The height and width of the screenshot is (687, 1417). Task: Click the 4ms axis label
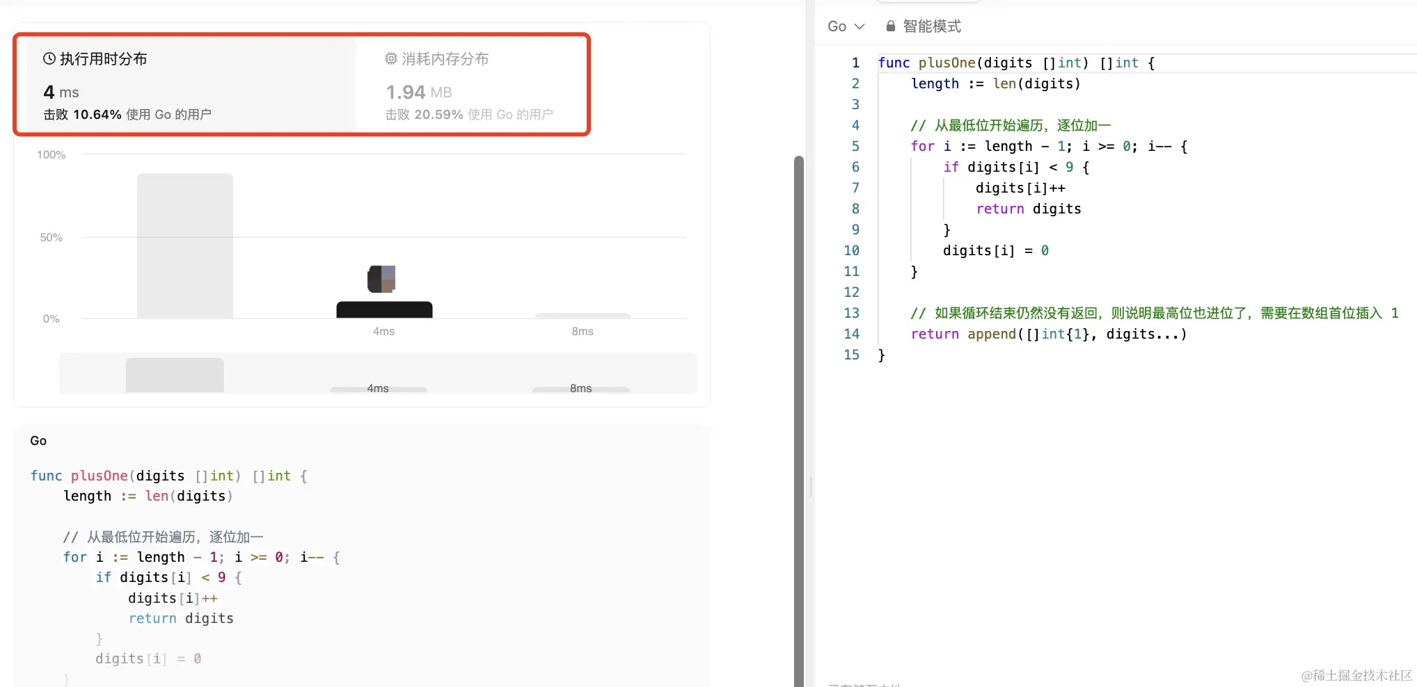(x=383, y=332)
